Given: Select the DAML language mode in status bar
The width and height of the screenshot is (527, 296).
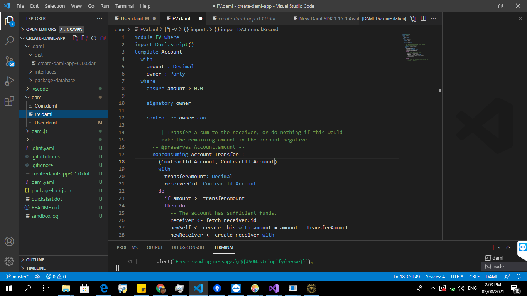Looking at the screenshot, I should (x=492, y=276).
